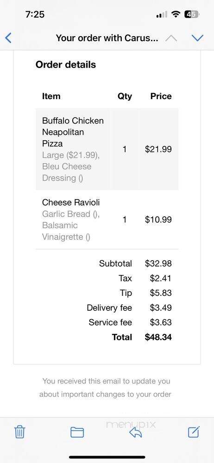Screen dimensions: 214x463
Task: Go to previous message with up chevron
Action: point(171,38)
